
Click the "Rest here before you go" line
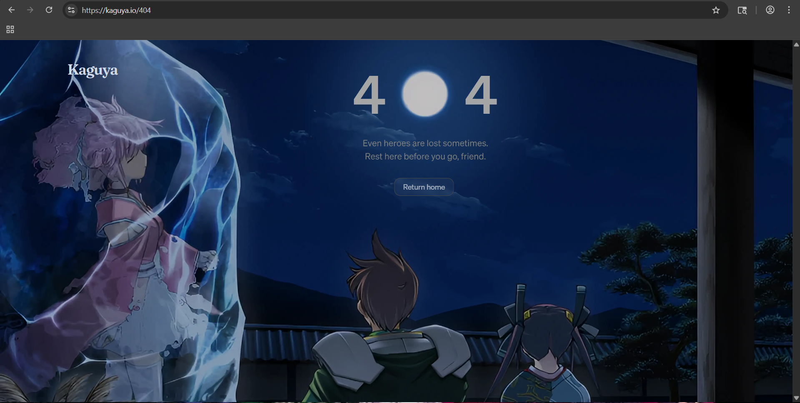[x=425, y=157]
